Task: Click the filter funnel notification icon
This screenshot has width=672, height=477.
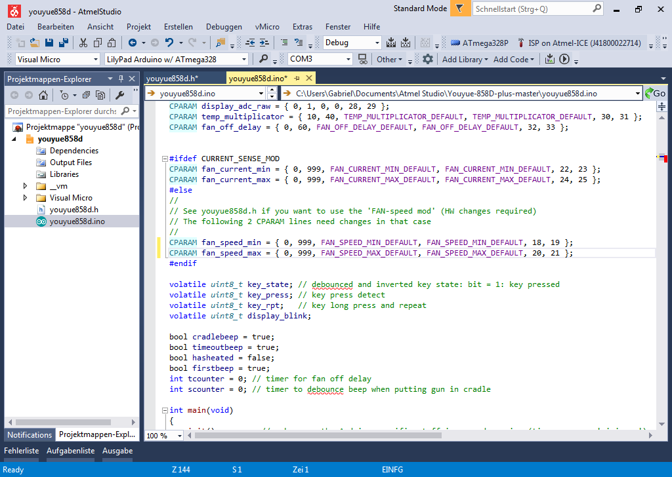Action: [461, 9]
